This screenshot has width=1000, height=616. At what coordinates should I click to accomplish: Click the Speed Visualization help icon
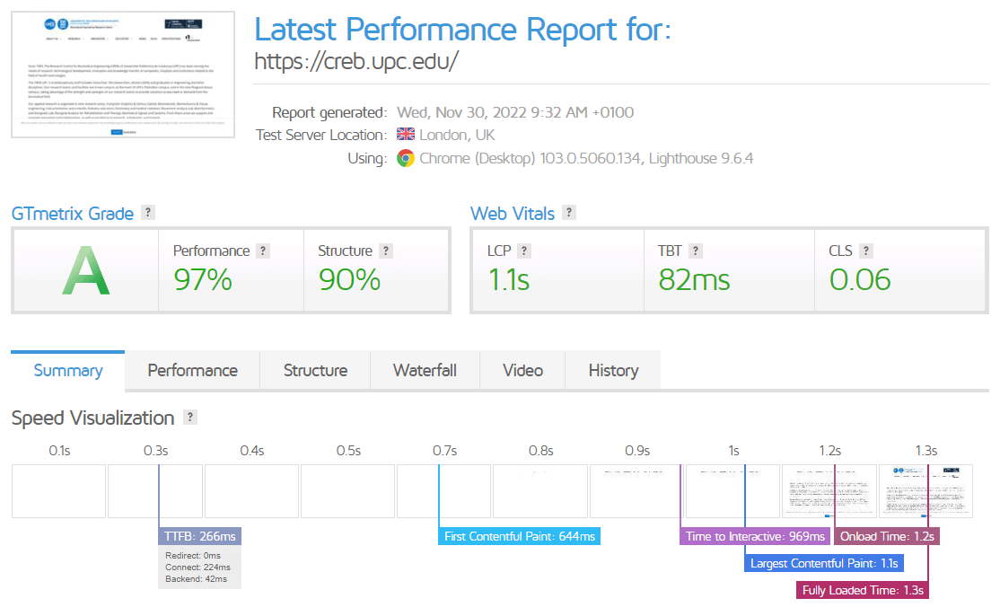(189, 418)
